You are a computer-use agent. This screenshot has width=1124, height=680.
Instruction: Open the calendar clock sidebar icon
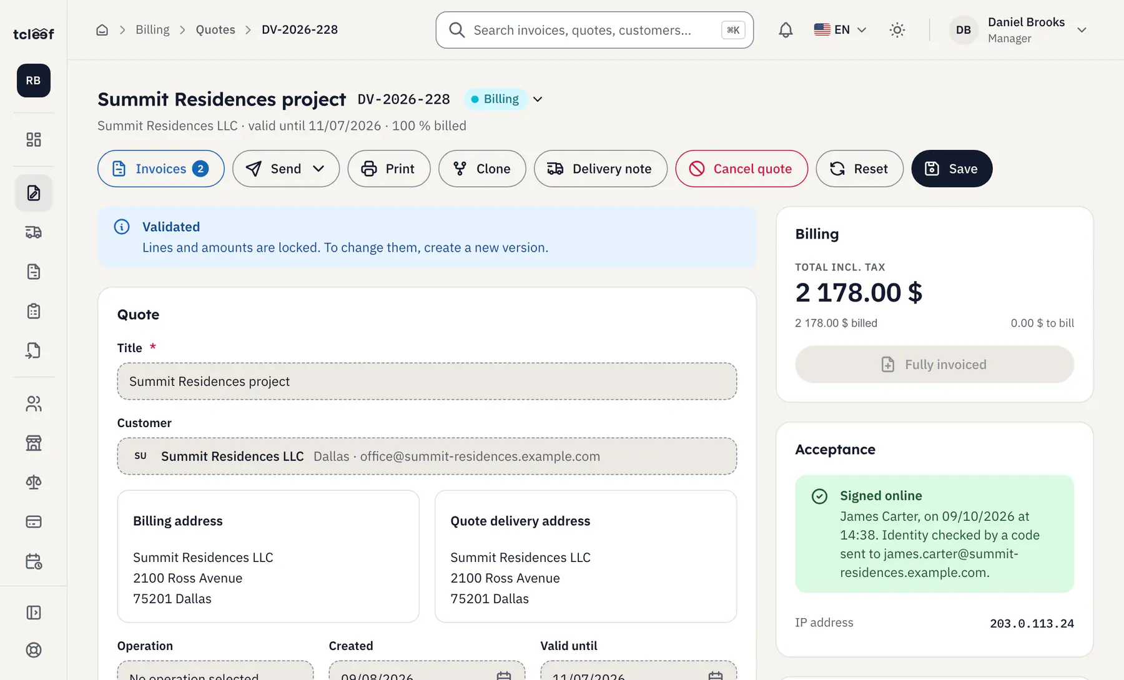(34, 561)
